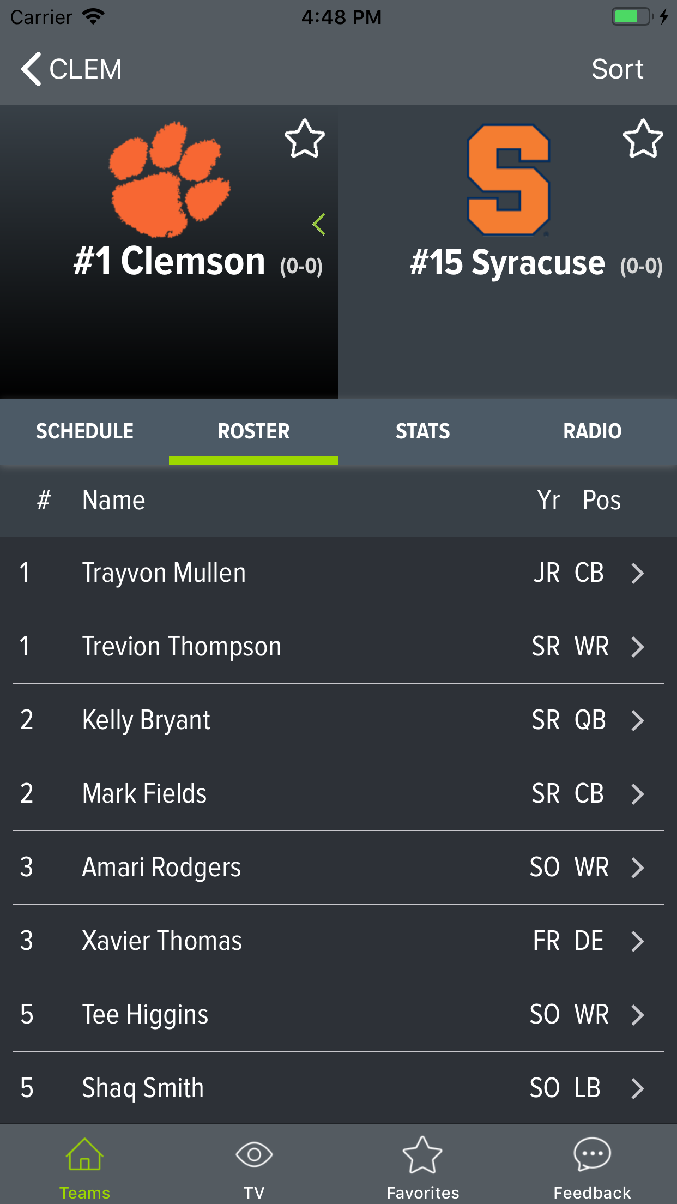The image size is (677, 1204).
Task: Tap the Clemson paw logo
Action: point(170,179)
